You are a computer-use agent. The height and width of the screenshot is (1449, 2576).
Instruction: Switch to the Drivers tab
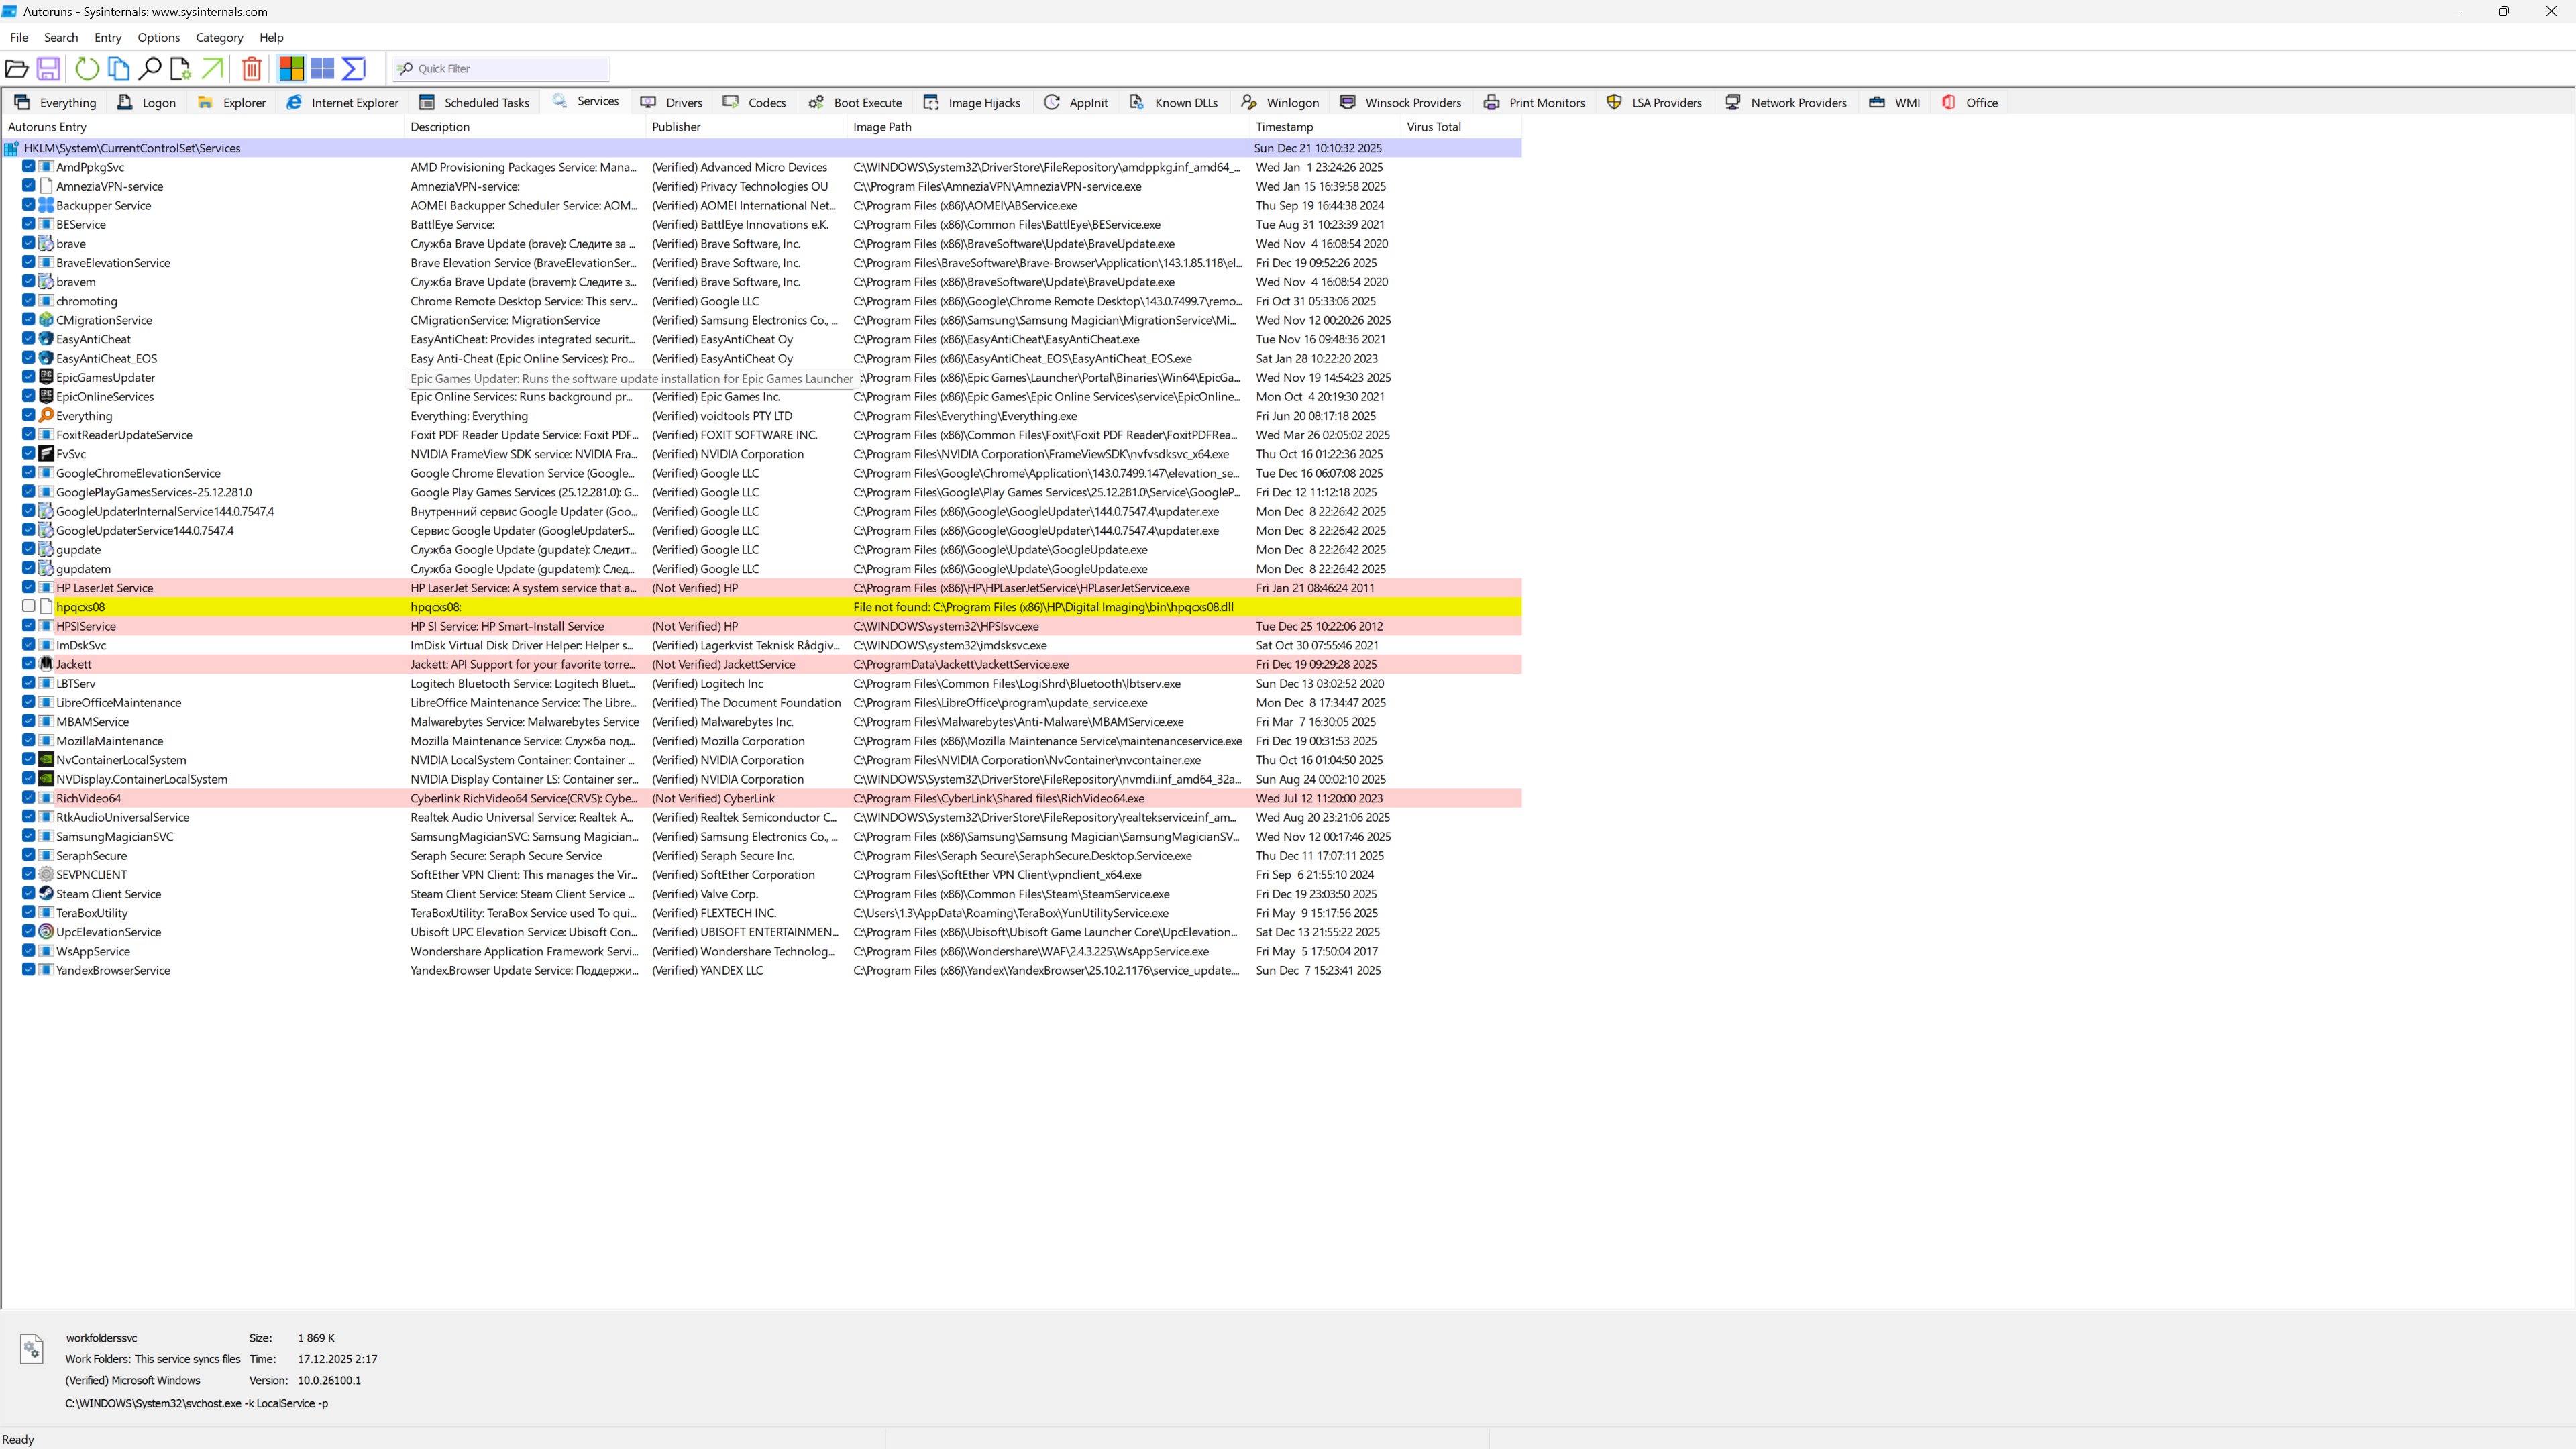672,102
